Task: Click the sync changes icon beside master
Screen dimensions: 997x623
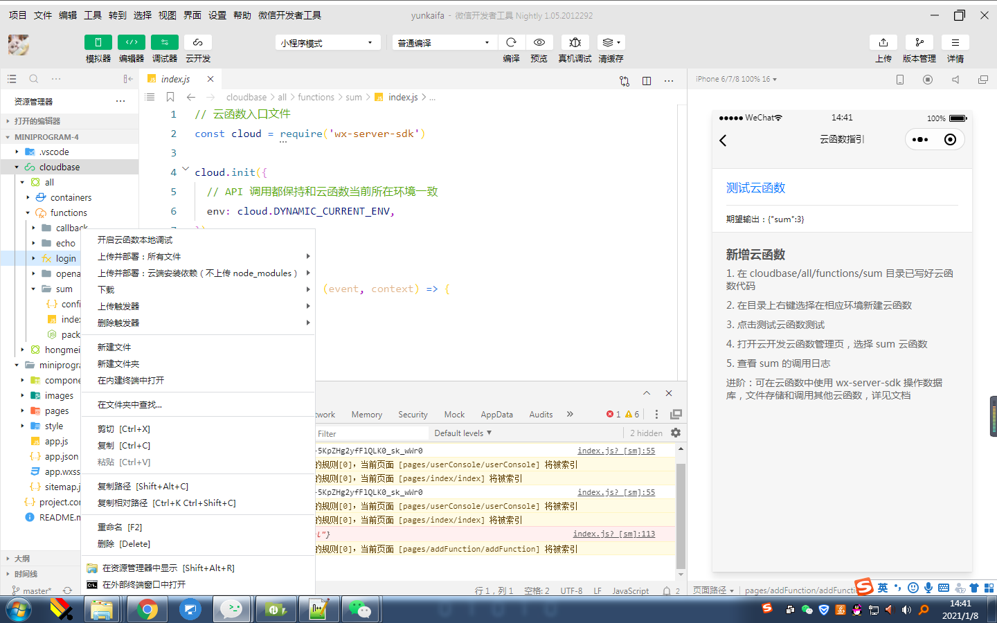Action: tap(67, 590)
